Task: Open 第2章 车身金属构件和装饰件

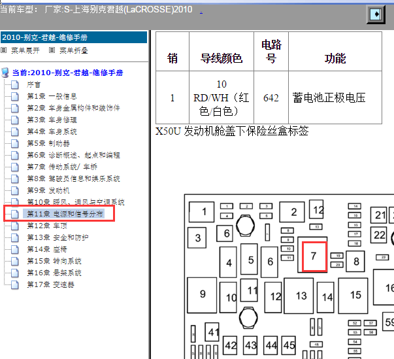Action: point(73,108)
